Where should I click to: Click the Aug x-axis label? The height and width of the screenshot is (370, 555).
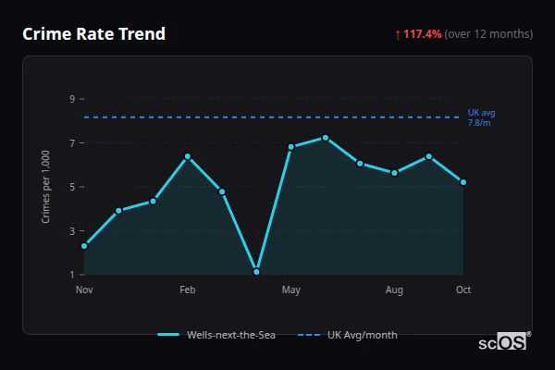tap(394, 290)
